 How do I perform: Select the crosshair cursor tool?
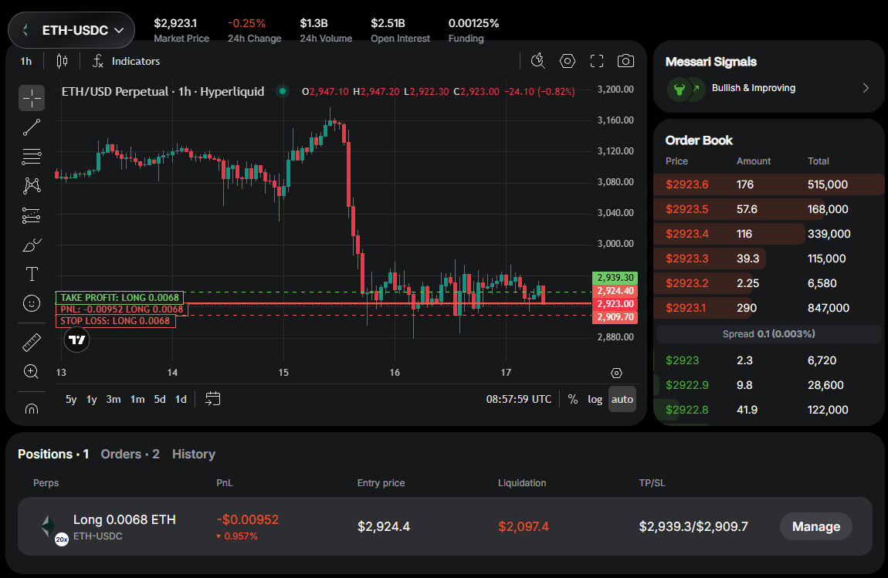[x=32, y=98]
